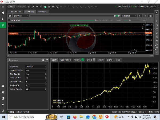160x120 pixels.
Task: Open the Trade section in left sidebar
Action: pos(3,13)
